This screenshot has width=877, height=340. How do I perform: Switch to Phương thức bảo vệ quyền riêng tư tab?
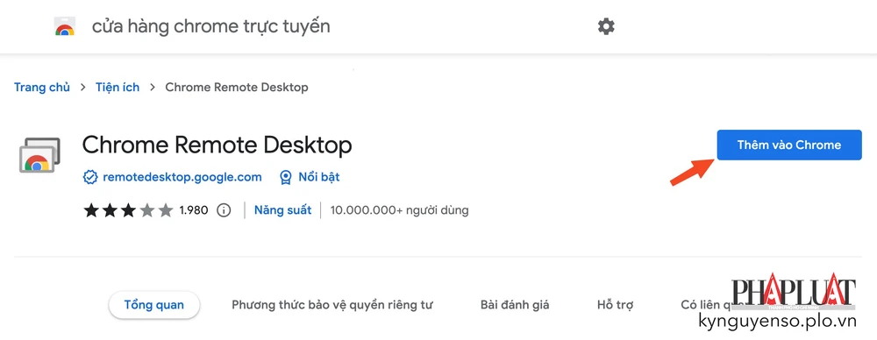click(332, 305)
